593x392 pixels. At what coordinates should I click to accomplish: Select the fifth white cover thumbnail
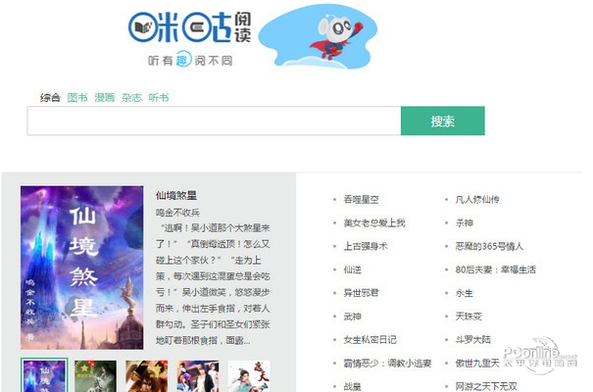[249, 375]
